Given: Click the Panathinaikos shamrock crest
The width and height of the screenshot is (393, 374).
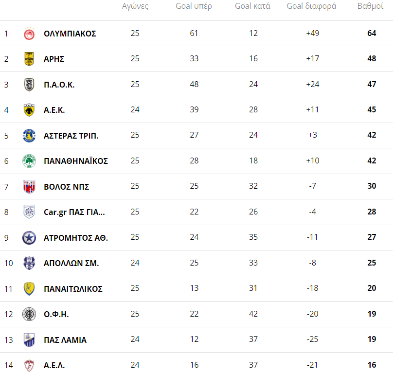Looking at the screenshot, I should (29, 161).
